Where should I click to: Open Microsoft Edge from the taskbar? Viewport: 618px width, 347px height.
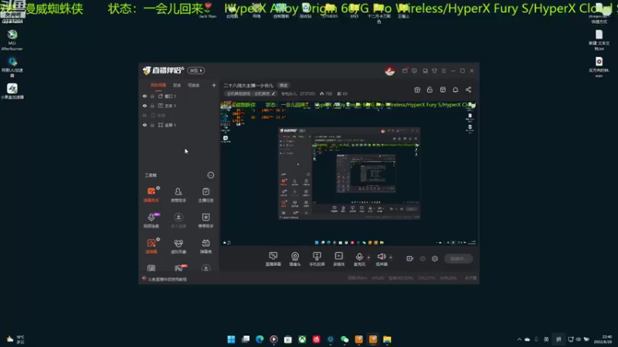coord(260,339)
